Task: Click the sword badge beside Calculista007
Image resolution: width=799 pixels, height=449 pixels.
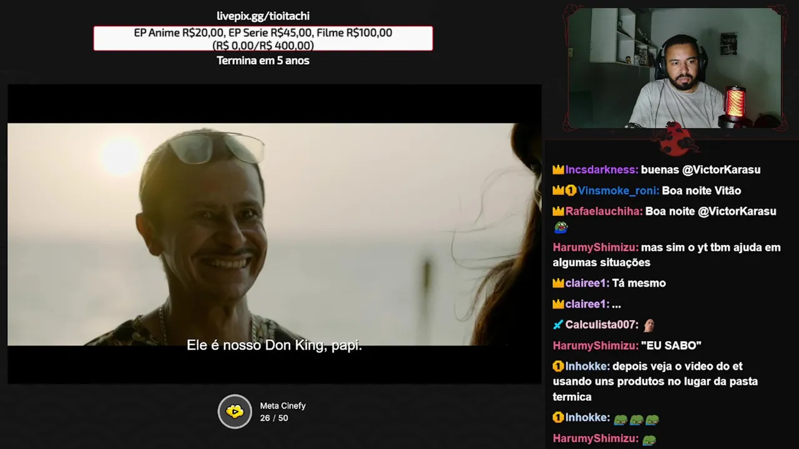Action: click(558, 325)
